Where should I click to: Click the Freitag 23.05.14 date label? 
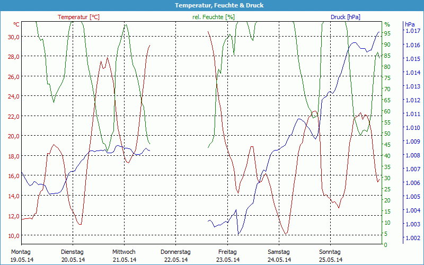coord(227,255)
